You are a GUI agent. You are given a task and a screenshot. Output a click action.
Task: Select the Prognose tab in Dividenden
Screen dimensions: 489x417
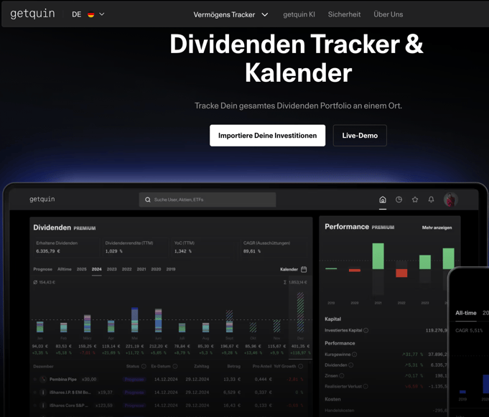tap(43, 269)
